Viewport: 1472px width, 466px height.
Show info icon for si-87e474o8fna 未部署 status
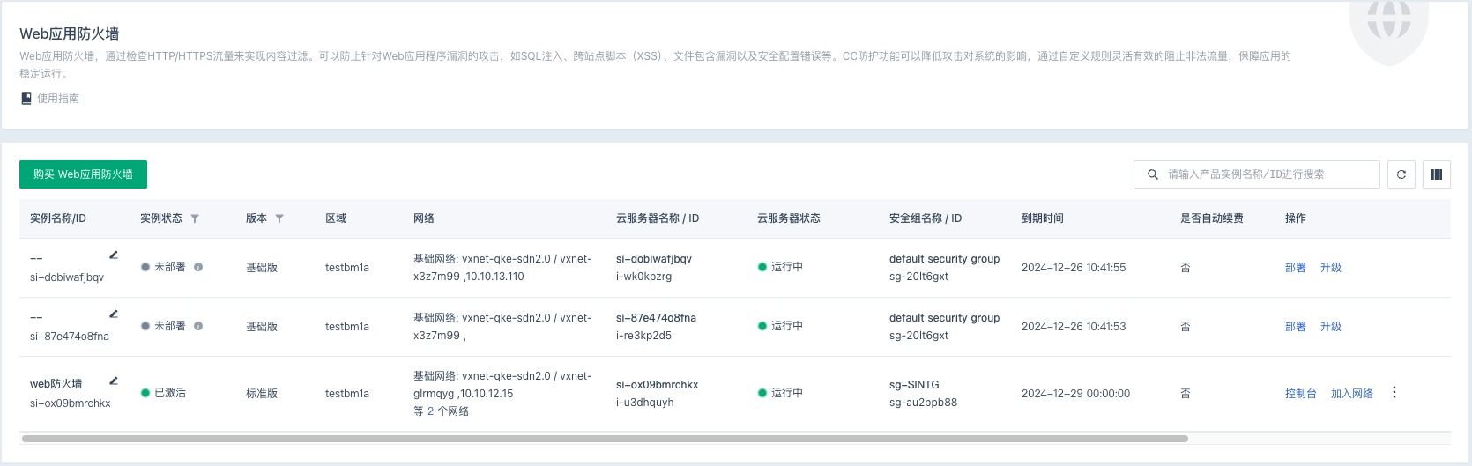(x=198, y=326)
